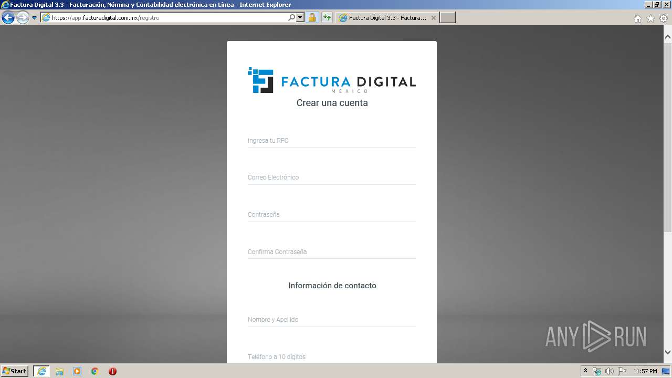Select the Factura Digital 3.3 tab
The width and height of the screenshot is (672, 378).
coord(386,18)
